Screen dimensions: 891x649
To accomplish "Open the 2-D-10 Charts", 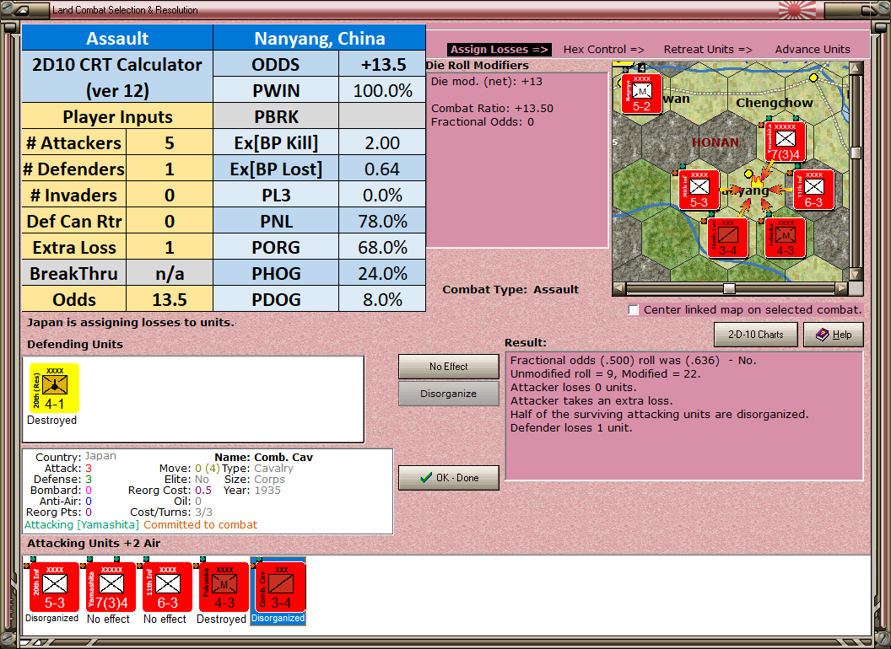I will click(x=755, y=335).
